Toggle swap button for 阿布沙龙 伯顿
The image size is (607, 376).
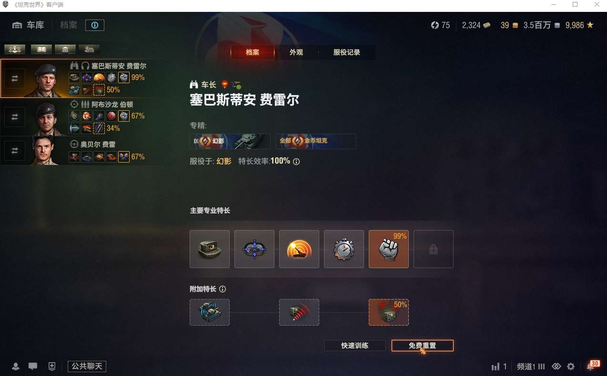(x=15, y=117)
